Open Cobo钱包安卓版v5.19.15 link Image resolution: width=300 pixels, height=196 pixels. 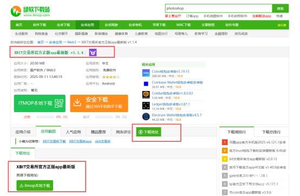coord(171,71)
